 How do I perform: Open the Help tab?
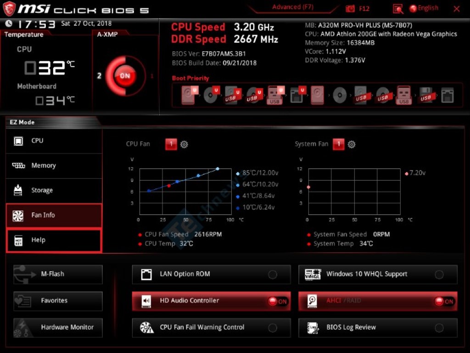tap(54, 240)
